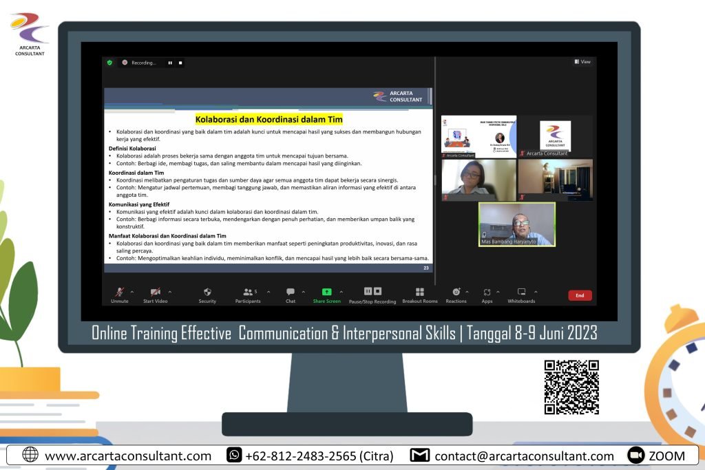Image resolution: width=705 pixels, height=470 pixels.
Task: Click the red End button
Action: [580, 295]
